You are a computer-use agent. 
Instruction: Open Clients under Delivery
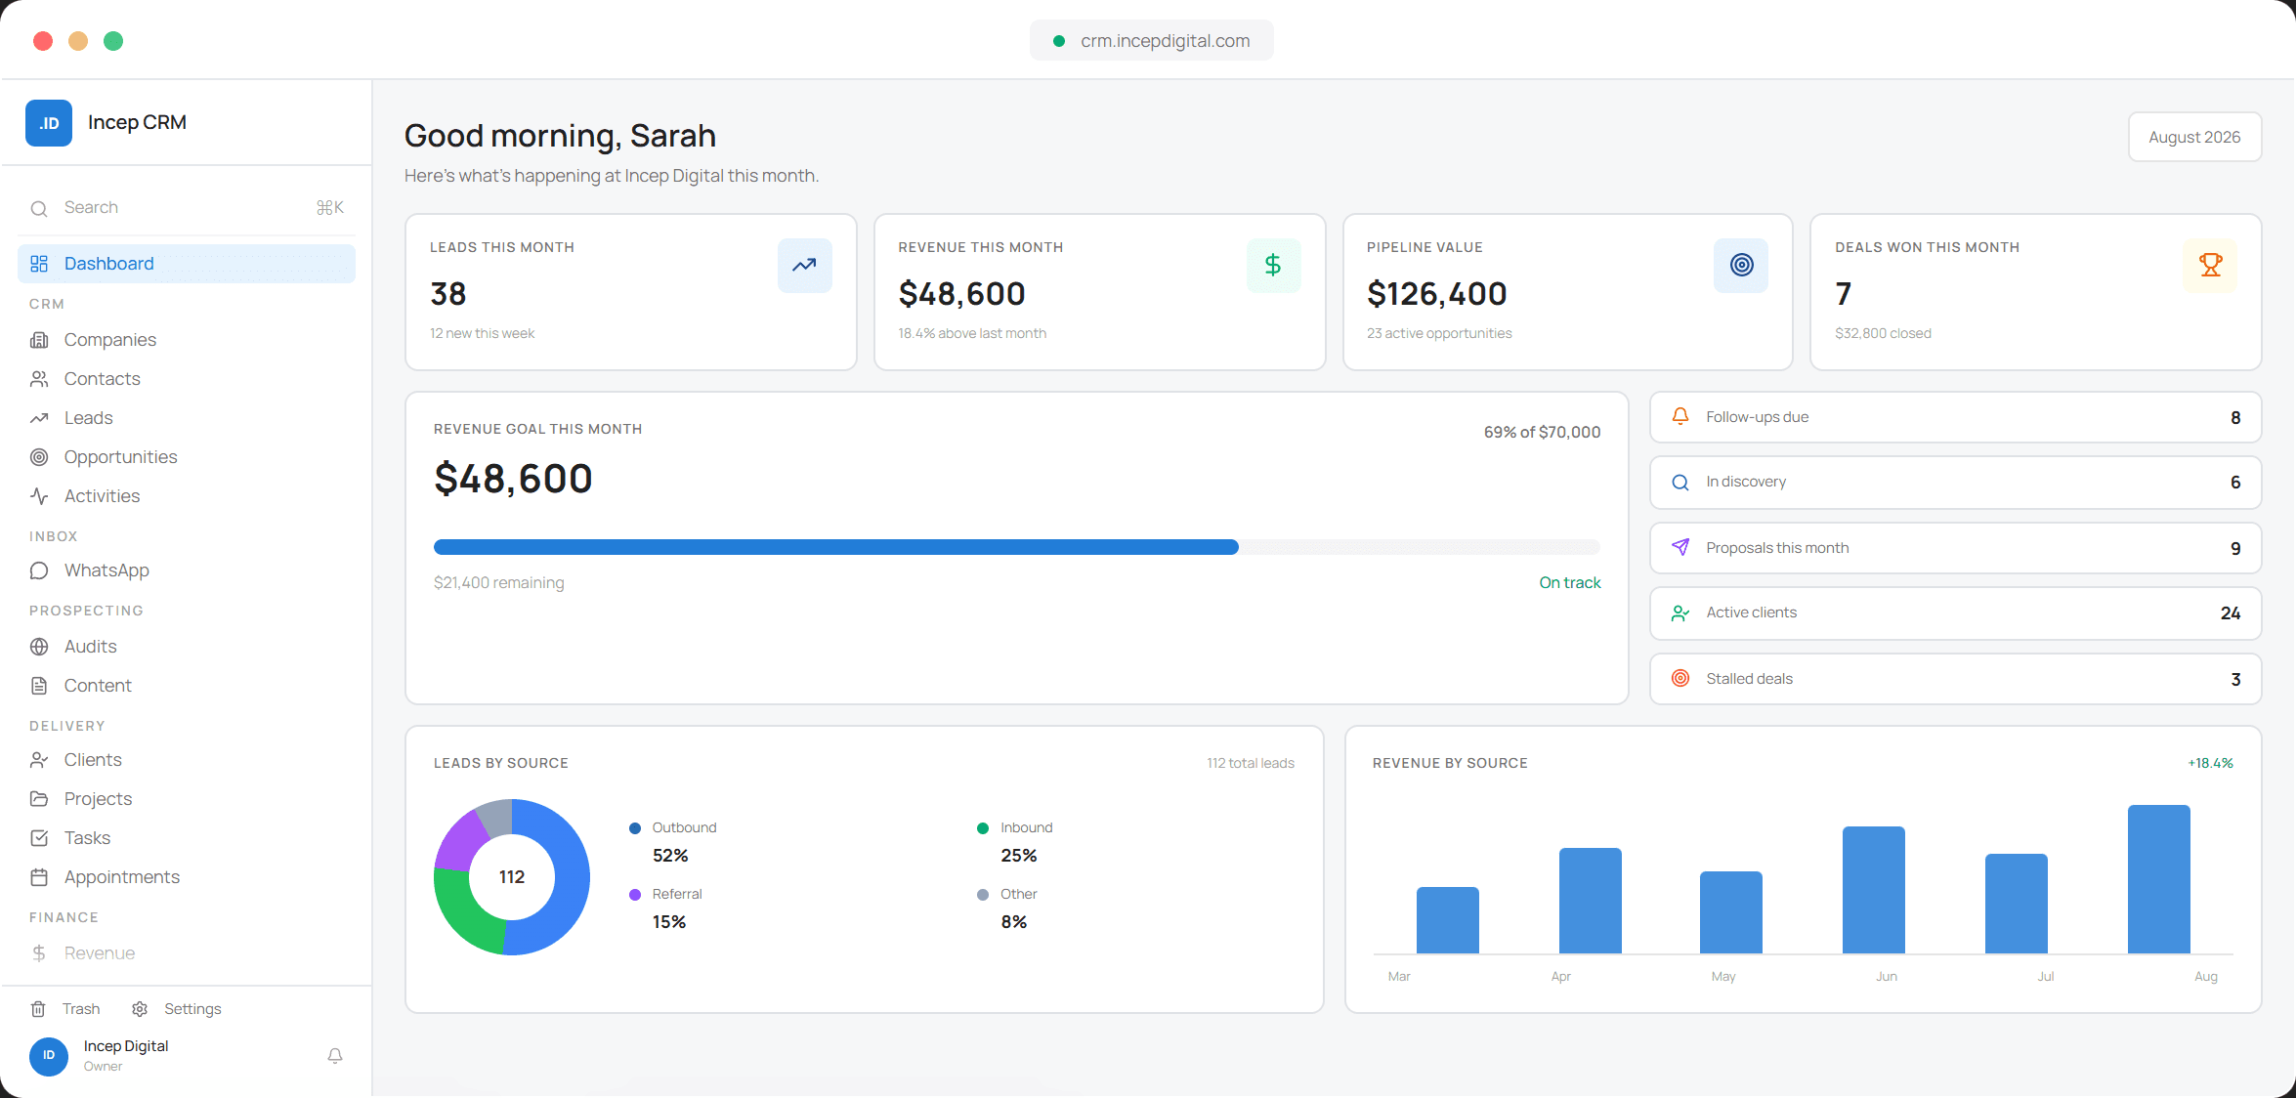187,760
